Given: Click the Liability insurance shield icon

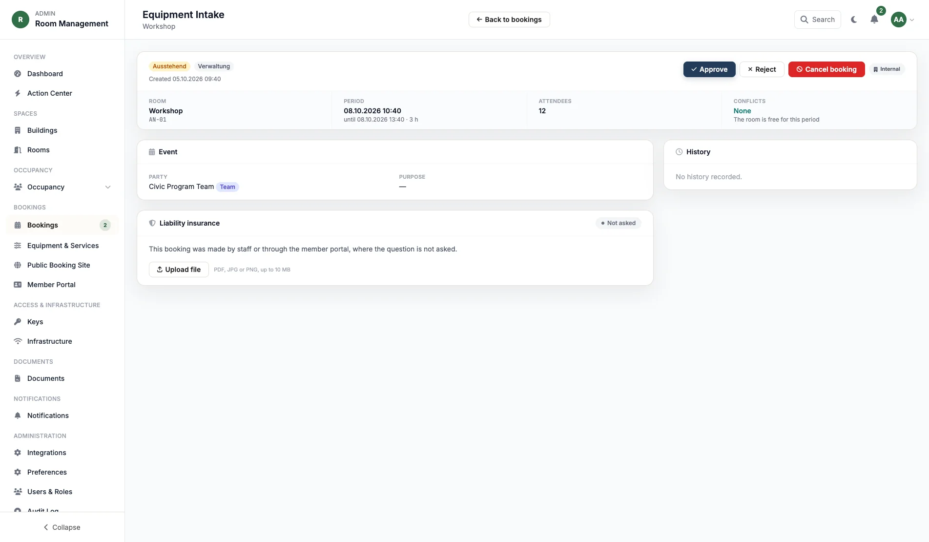Looking at the screenshot, I should click(x=152, y=223).
